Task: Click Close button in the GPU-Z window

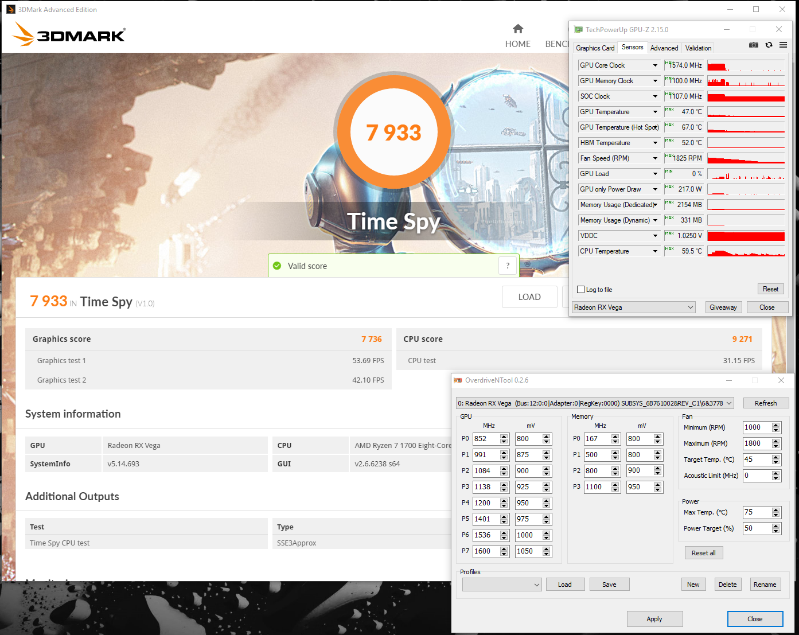Action: pos(767,307)
